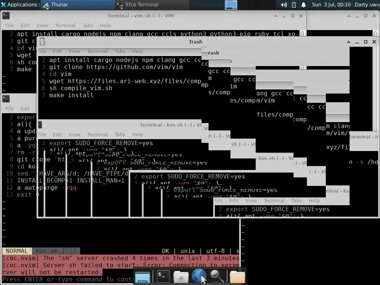Click the line 'sh compile_vim.sh'

pyautogui.click(x=81, y=88)
